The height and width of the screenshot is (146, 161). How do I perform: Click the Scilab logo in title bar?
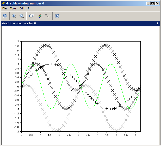coord(3,3)
